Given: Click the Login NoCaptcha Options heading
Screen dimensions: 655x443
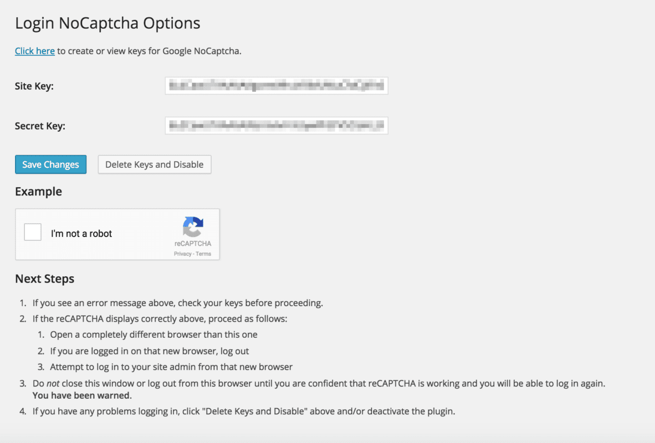Looking at the screenshot, I should coord(108,23).
